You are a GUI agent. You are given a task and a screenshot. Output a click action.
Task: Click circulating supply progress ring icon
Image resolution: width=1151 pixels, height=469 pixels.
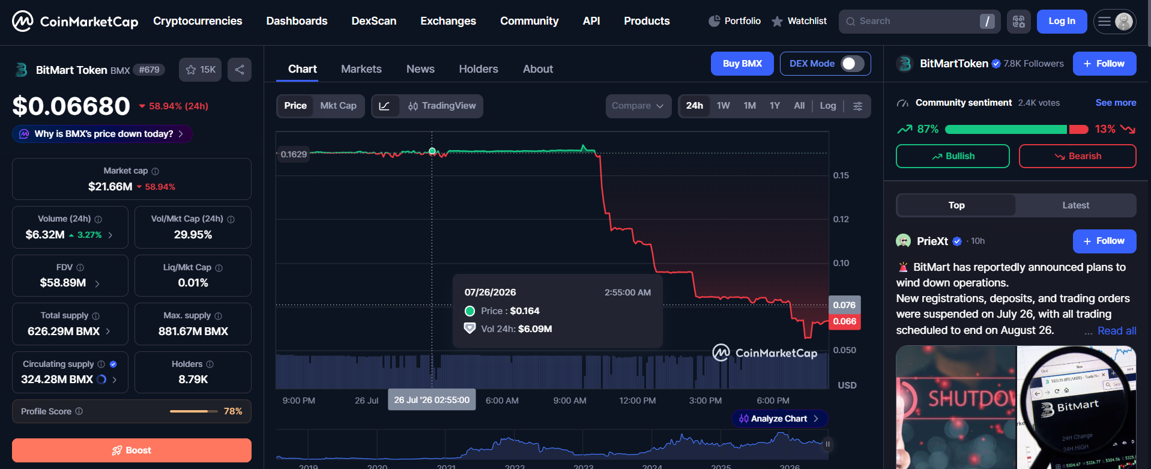(101, 380)
